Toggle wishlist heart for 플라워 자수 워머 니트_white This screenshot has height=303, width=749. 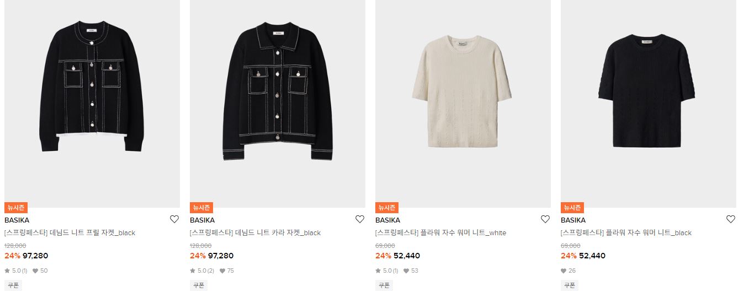coord(545,219)
